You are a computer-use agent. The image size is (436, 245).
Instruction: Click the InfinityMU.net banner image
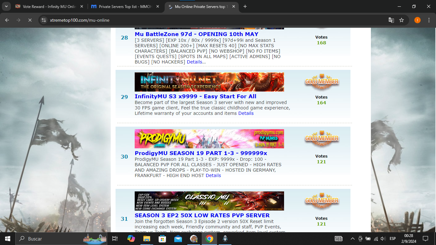pos(209,82)
